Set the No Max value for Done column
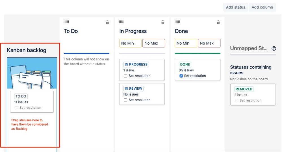 pos(209,43)
